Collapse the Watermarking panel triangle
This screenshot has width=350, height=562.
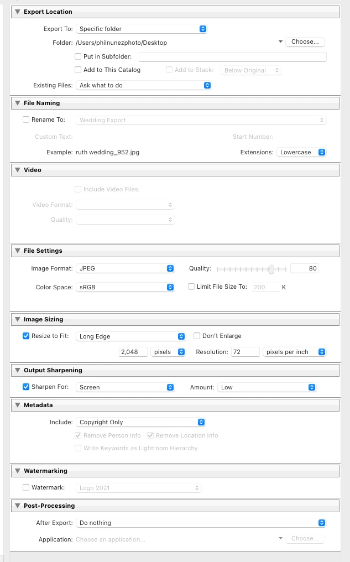[18, 471]
